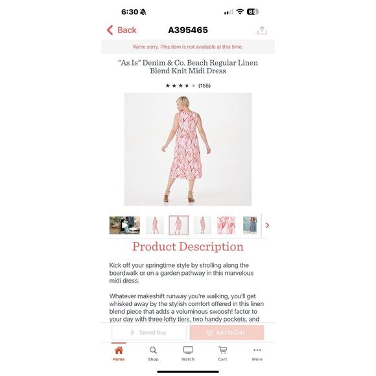
Task: Select the highlighted back view thumbnail
Action: pyautogui.click(x=179, y=225)
